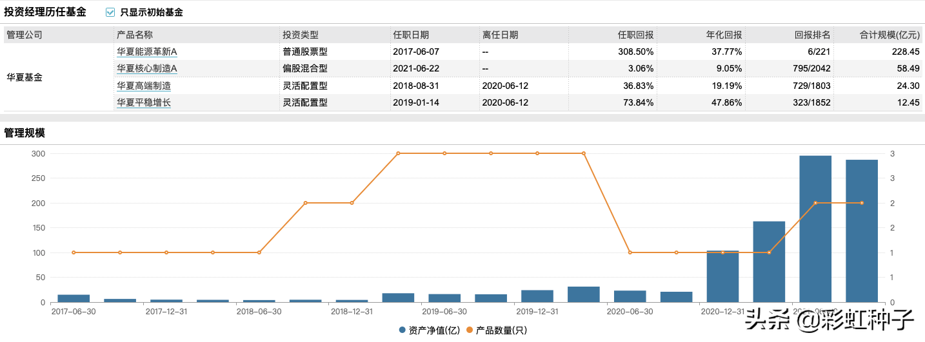The image size is (925, 342).
Task: Select the 2019-06-30 axis label
Action: click(444, 311)
